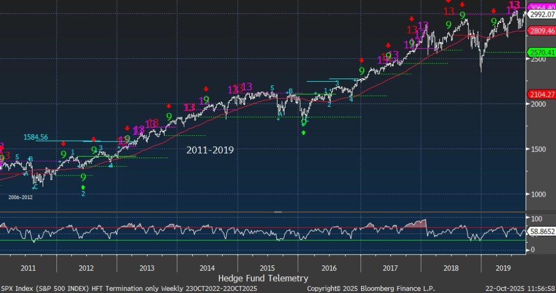Click the red 2809.46 moving average tag
The height and width of the screenshot is (293, 556).
[541, 31]
